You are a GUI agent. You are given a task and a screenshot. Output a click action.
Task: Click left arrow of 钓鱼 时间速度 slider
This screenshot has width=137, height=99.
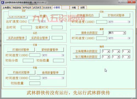coord(43,78)
